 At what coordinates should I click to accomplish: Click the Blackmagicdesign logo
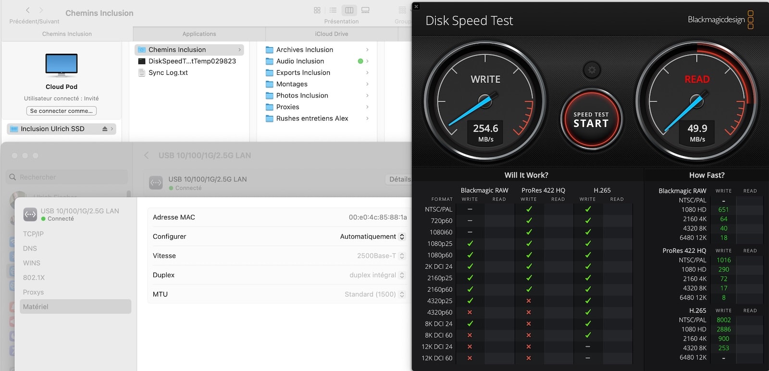pyautogui.click(x=720, y=20)
